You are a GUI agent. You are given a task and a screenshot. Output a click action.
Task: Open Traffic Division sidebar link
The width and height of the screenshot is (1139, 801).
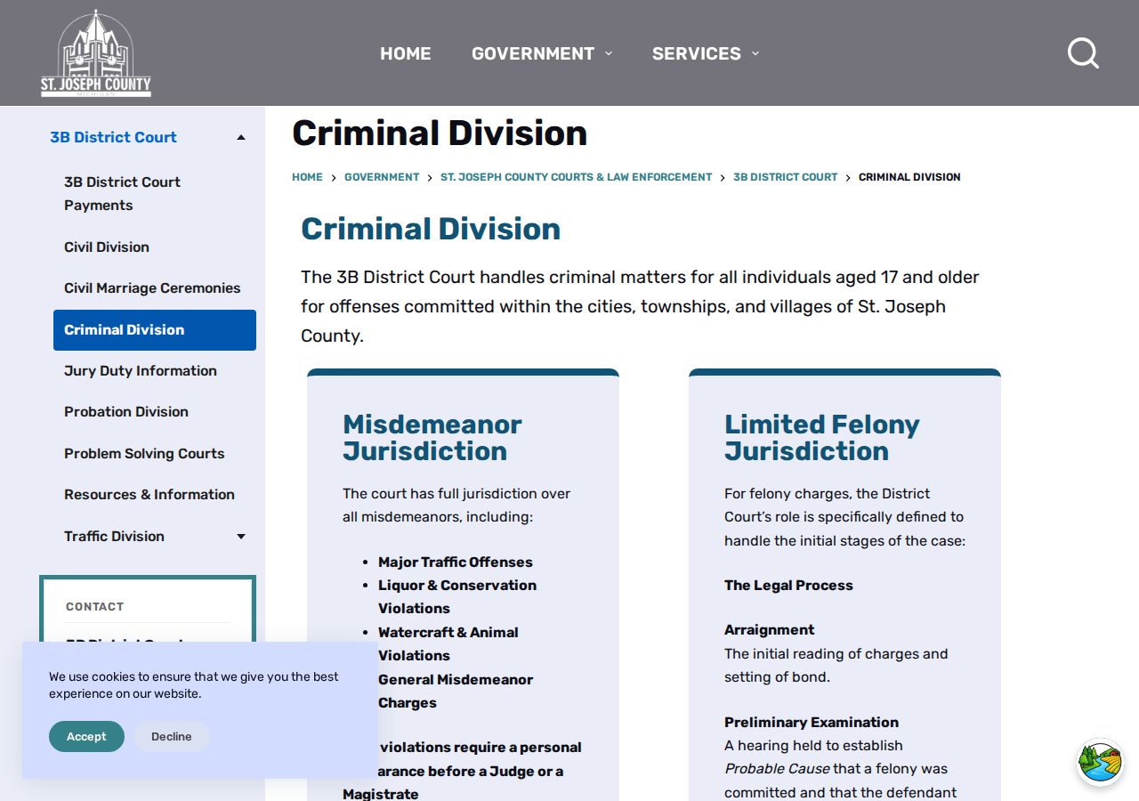[114, 537]
